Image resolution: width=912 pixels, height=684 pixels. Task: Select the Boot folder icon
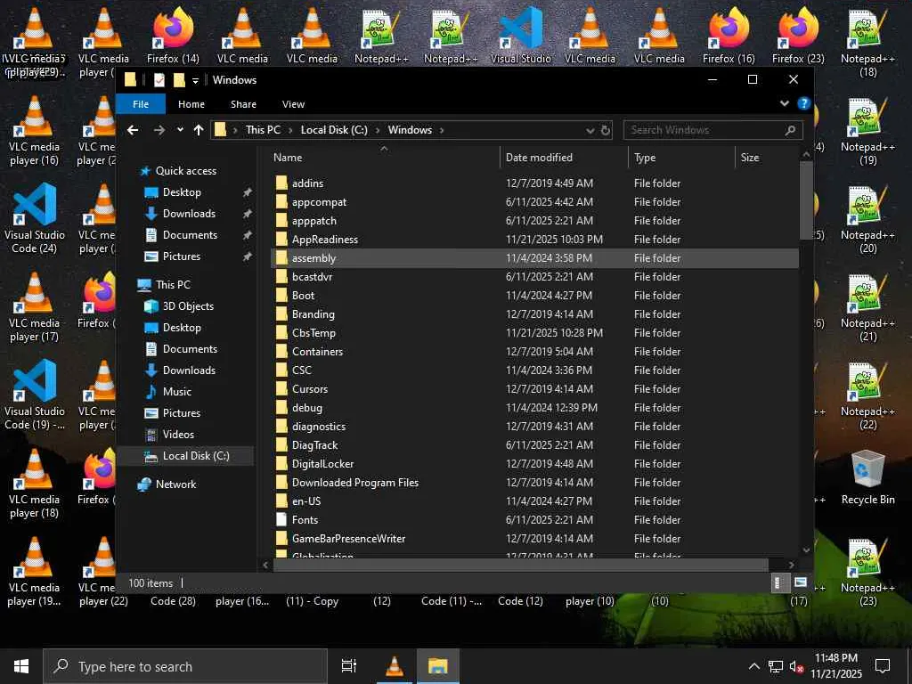[x=281, y=296]
